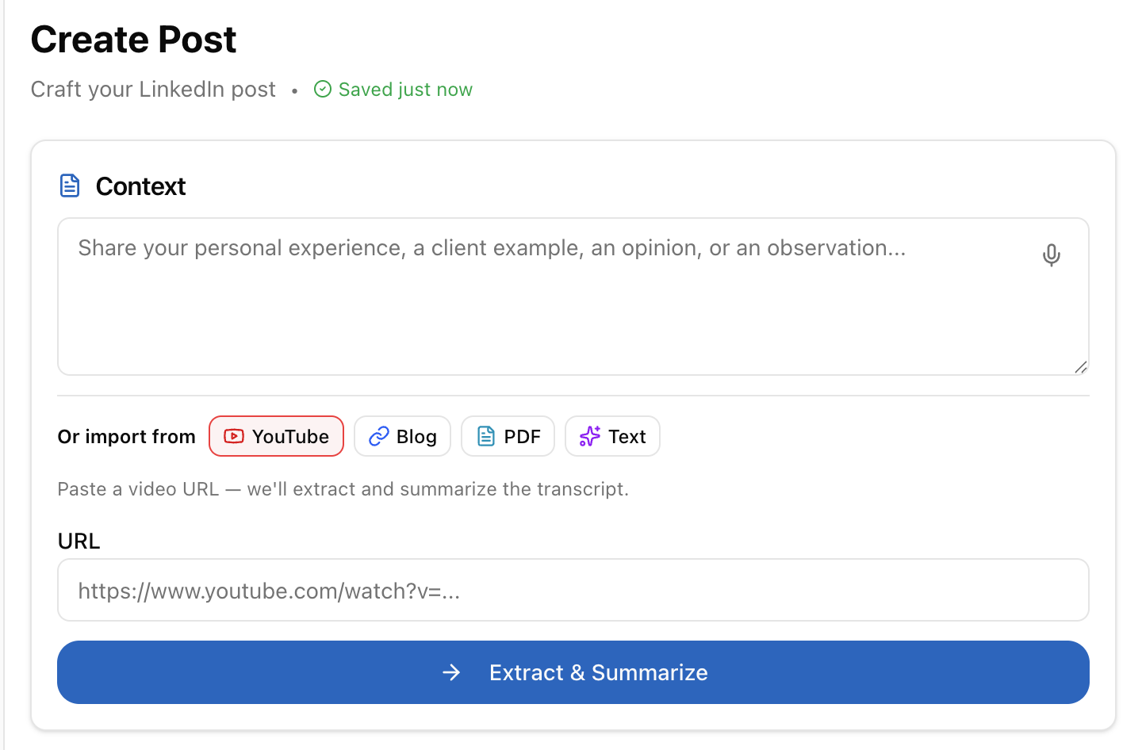Click the 'URL' field label
Screen dimensions: 1142x750
click(79, 541)
